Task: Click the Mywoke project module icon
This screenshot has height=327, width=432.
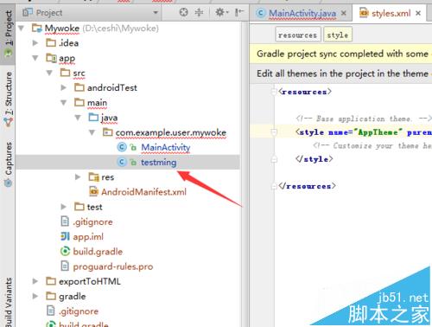Action: (37, 28)
